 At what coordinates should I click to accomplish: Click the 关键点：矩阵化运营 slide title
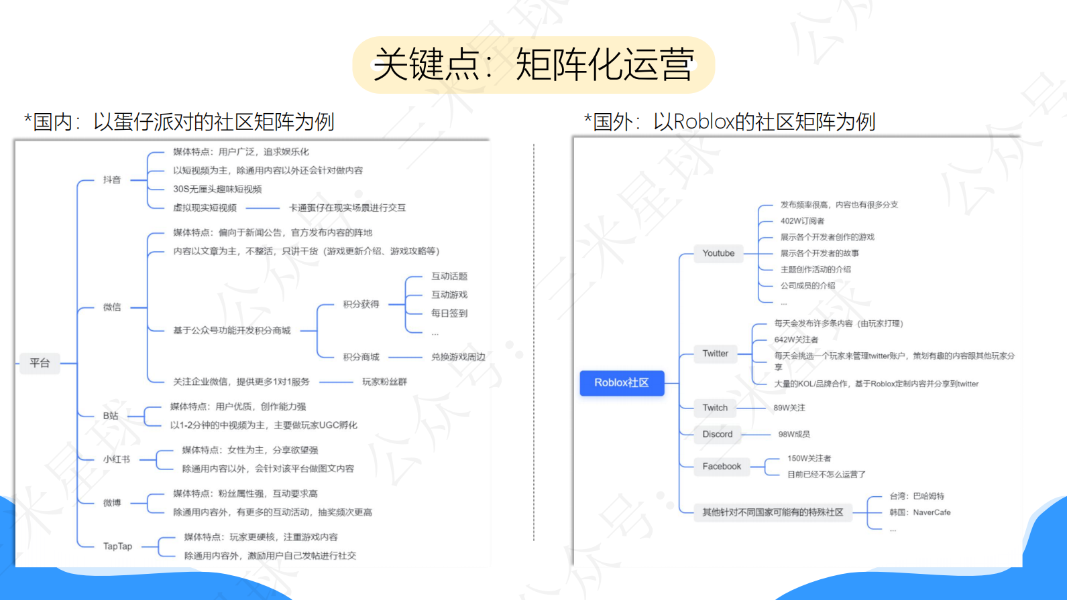click(533, 65)
